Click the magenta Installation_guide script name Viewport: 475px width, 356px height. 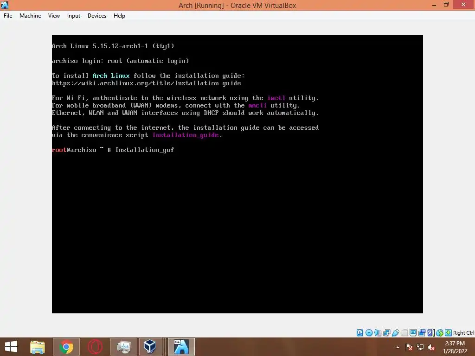[x=186, y=135]
